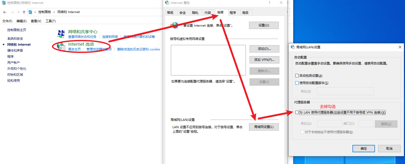This screenshot has height=164, width=405.
Task: Click the Internet 选项 globe icon
Action: 61,46
